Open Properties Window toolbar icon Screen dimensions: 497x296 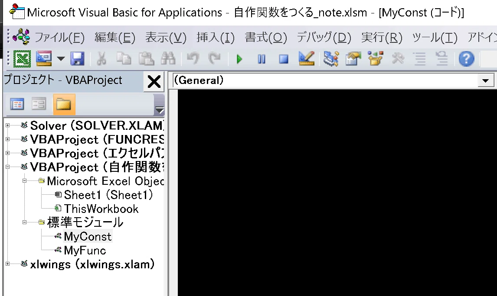click(353, 59)
